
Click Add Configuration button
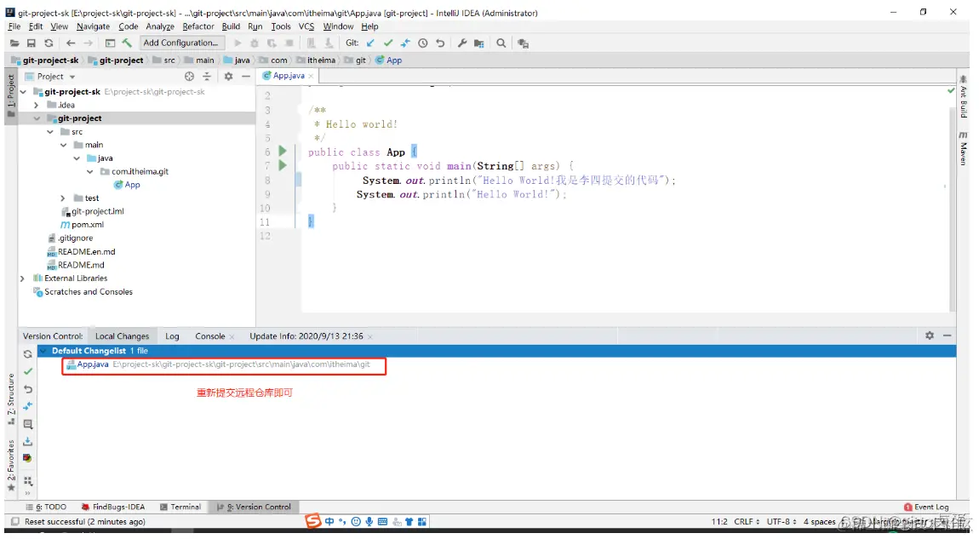click(x=180, y=43)
